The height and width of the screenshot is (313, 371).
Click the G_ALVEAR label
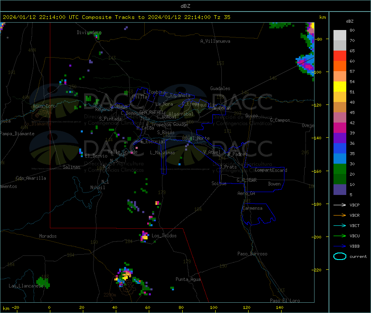247,180
